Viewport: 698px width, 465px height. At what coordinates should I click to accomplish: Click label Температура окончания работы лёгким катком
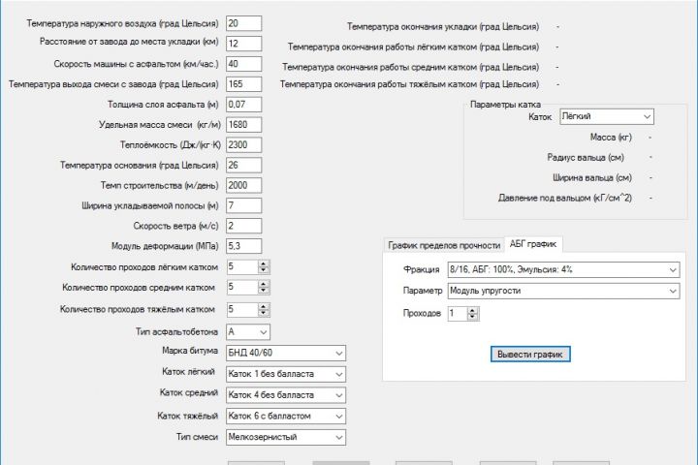tap(413, 47)
